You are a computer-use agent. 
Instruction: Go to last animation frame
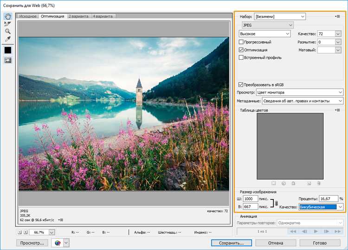pos(337,231)
